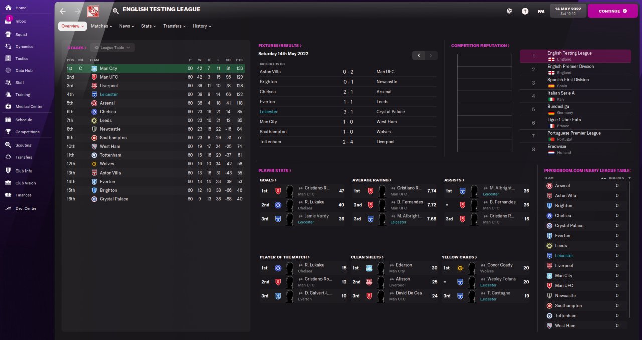Open the PhysioRoom.com Injury League Table header
The image size is (642, 340).
coord(587,171)
